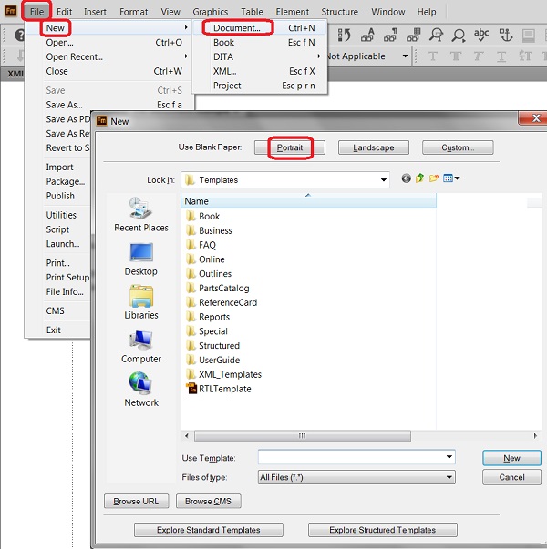Click the Portrait button
The image size is (547, 549).
pyautogui.click(x=290, y=147)
